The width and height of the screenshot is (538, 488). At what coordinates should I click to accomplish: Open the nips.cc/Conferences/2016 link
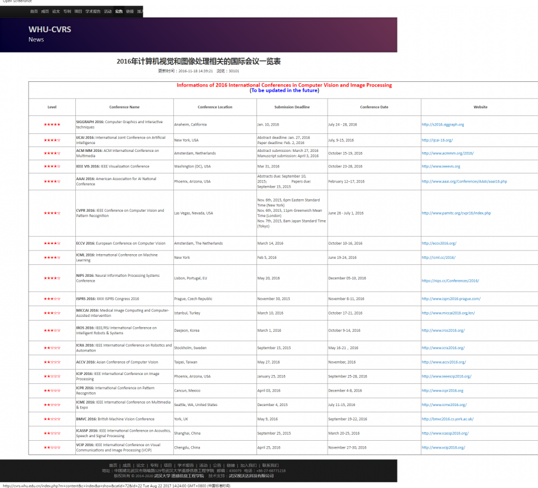coord(450,280)
